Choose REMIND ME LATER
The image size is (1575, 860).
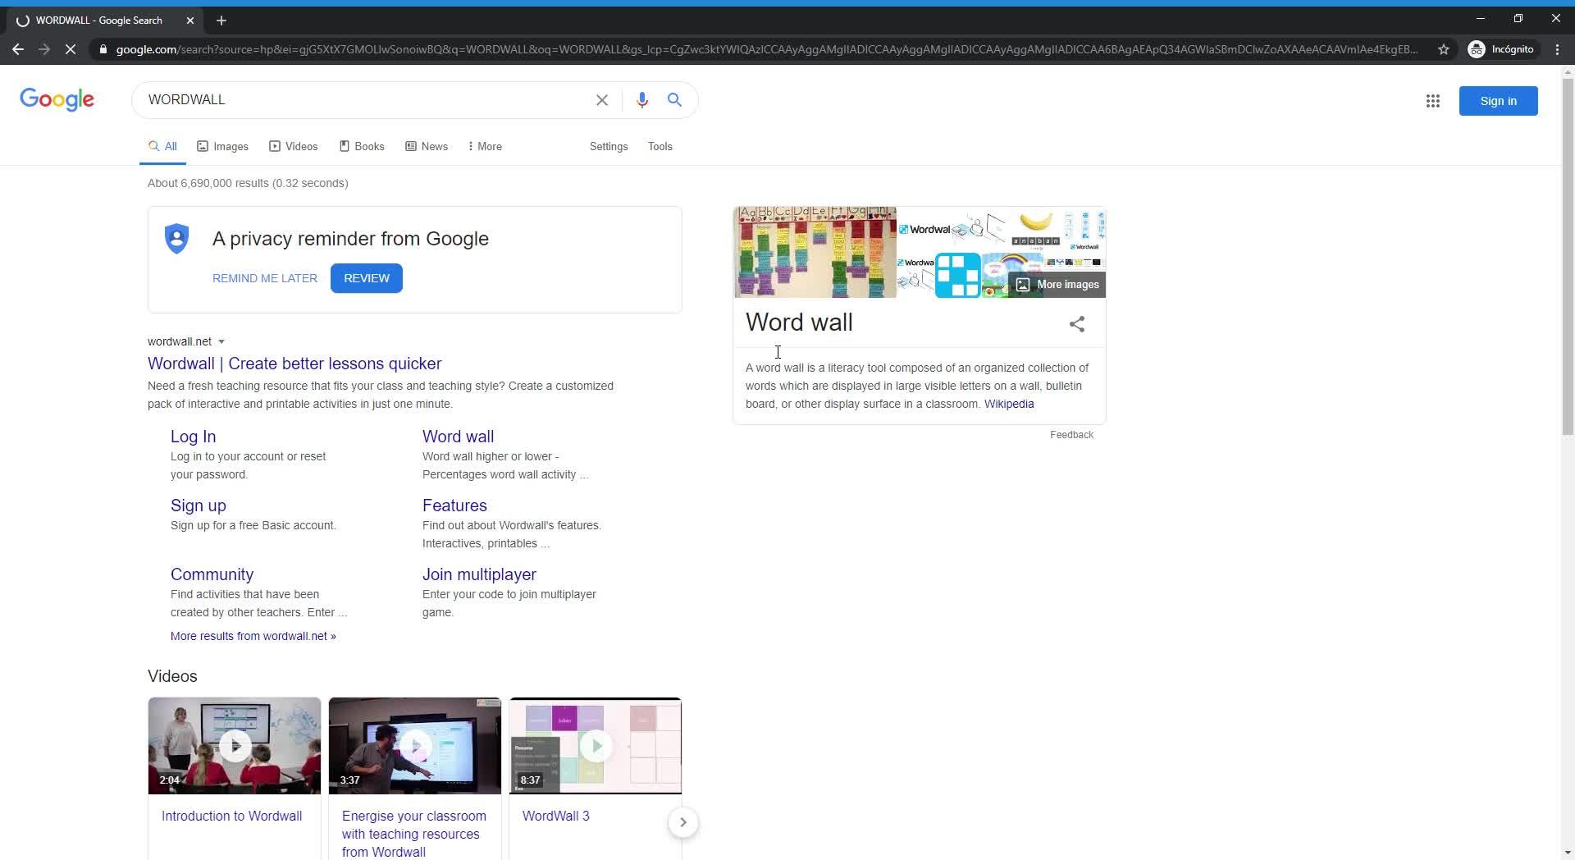pos(265,278)
